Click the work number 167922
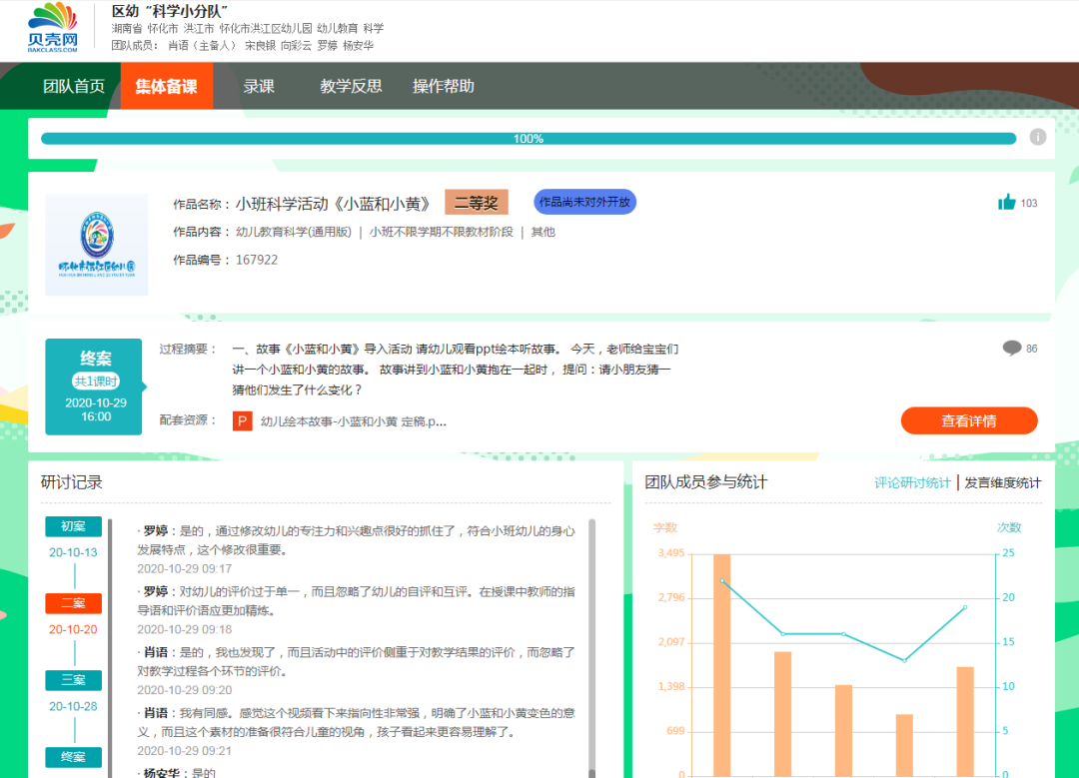1079x778 pixels. pyautogui.click(x=257, y=260)
